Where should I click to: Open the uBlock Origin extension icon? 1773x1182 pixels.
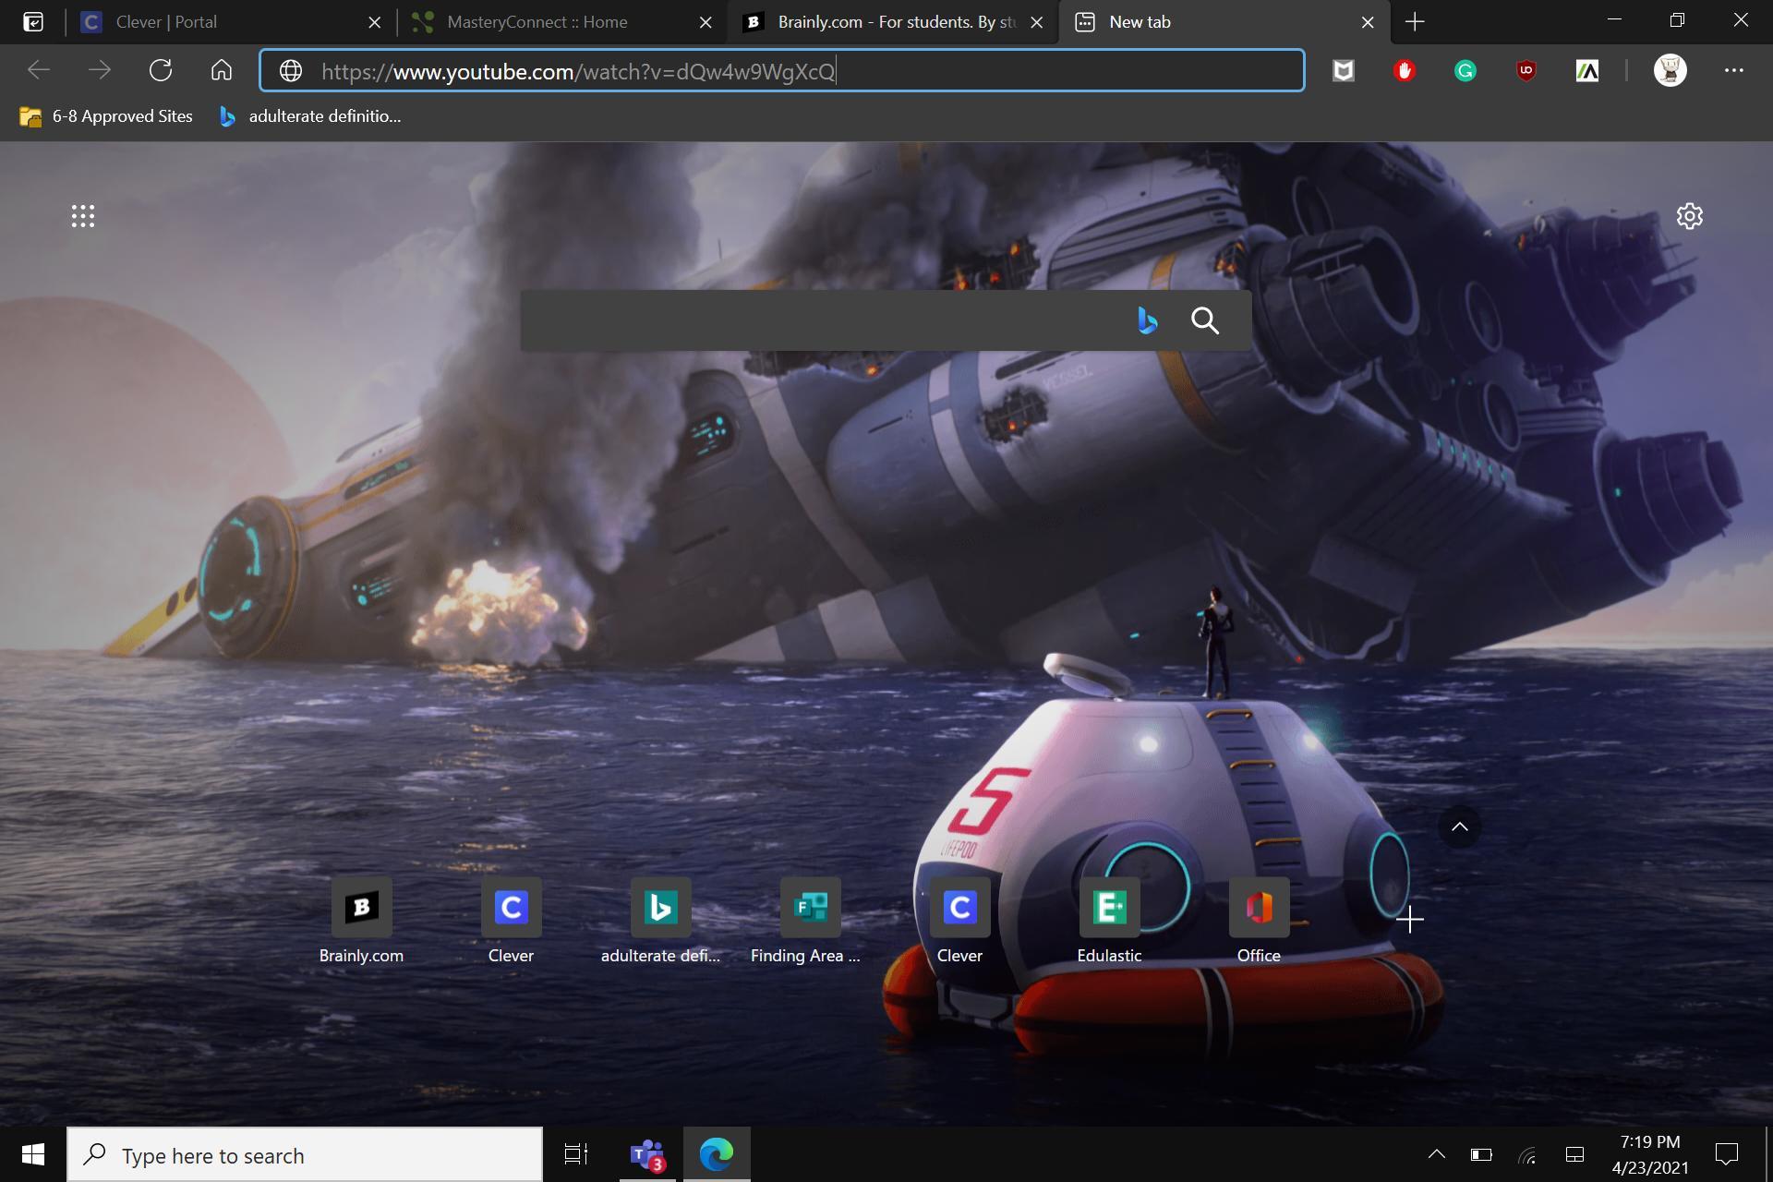[x=1526, y=71]
